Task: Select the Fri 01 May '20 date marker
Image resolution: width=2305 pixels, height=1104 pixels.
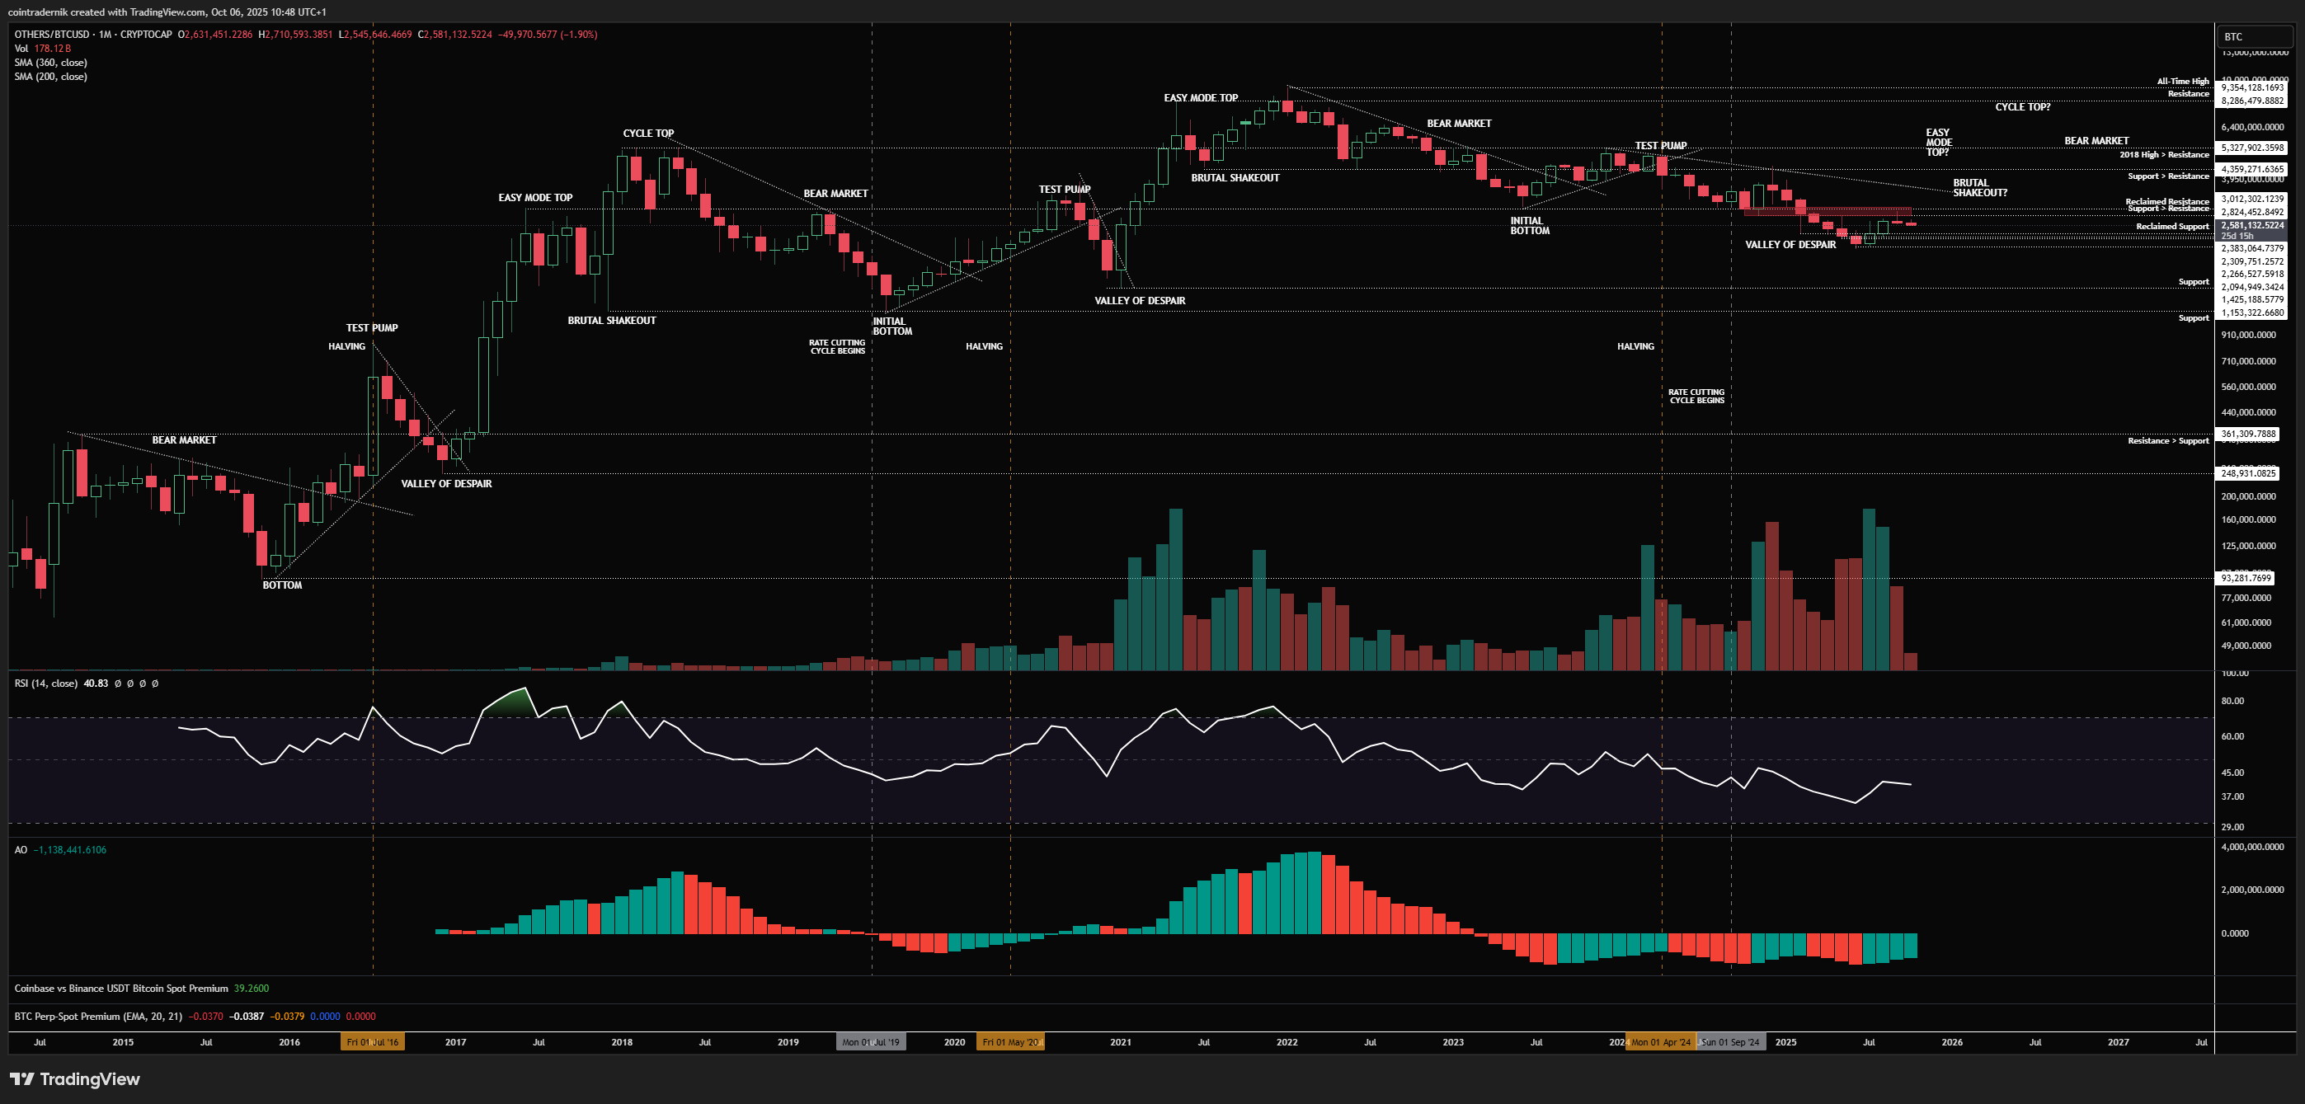Action: [x=1010, y=1042]
